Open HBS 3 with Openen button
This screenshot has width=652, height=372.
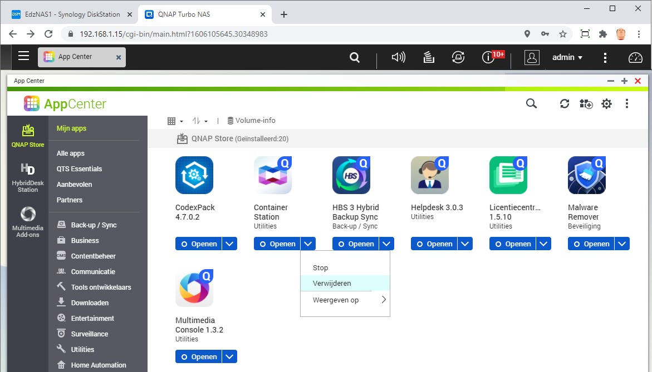tap(356, 244)
